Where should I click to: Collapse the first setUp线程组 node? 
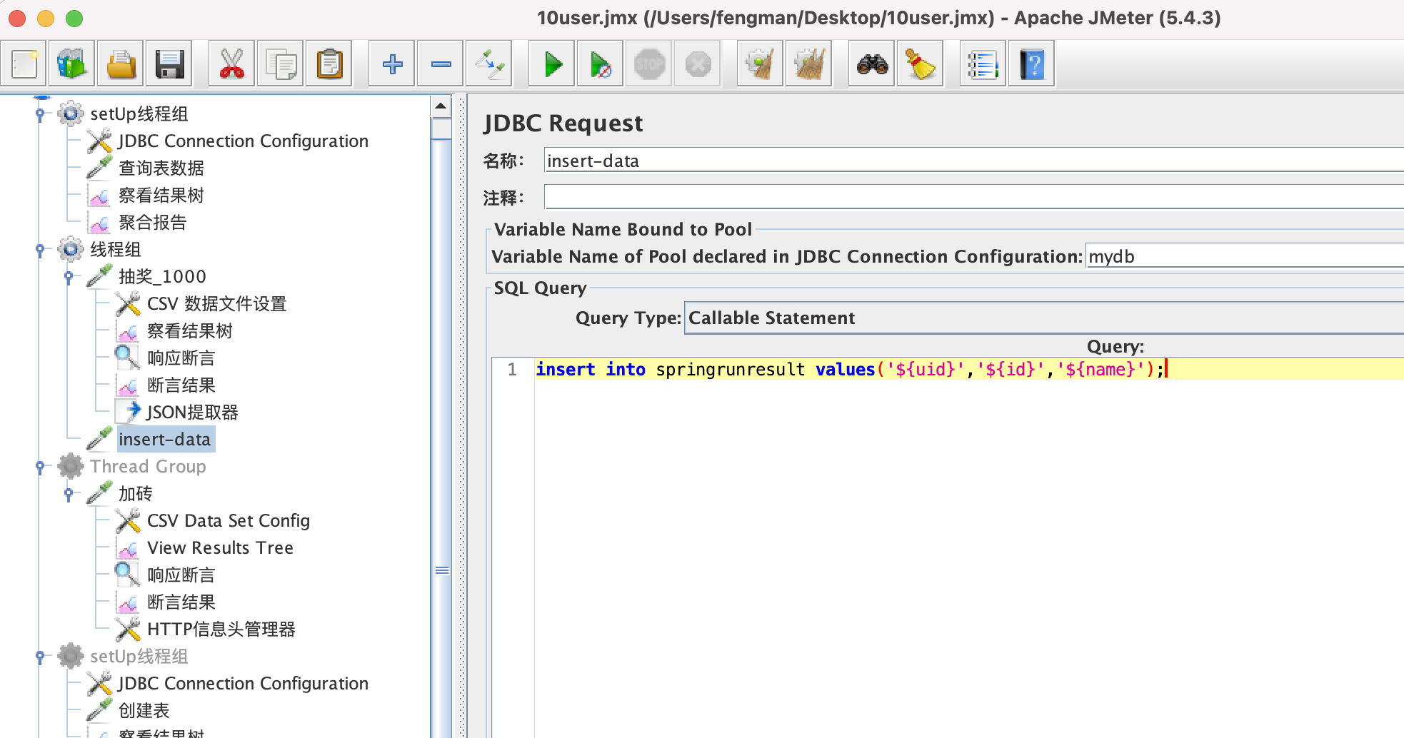point(40,113)
